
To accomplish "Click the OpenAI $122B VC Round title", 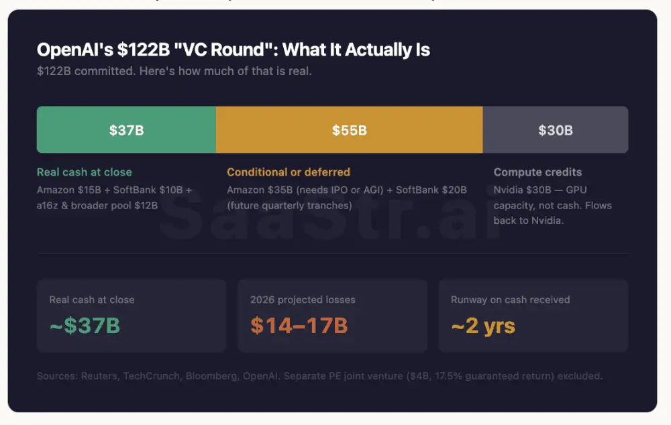I will pyautogui.click(x=234, y=50).
